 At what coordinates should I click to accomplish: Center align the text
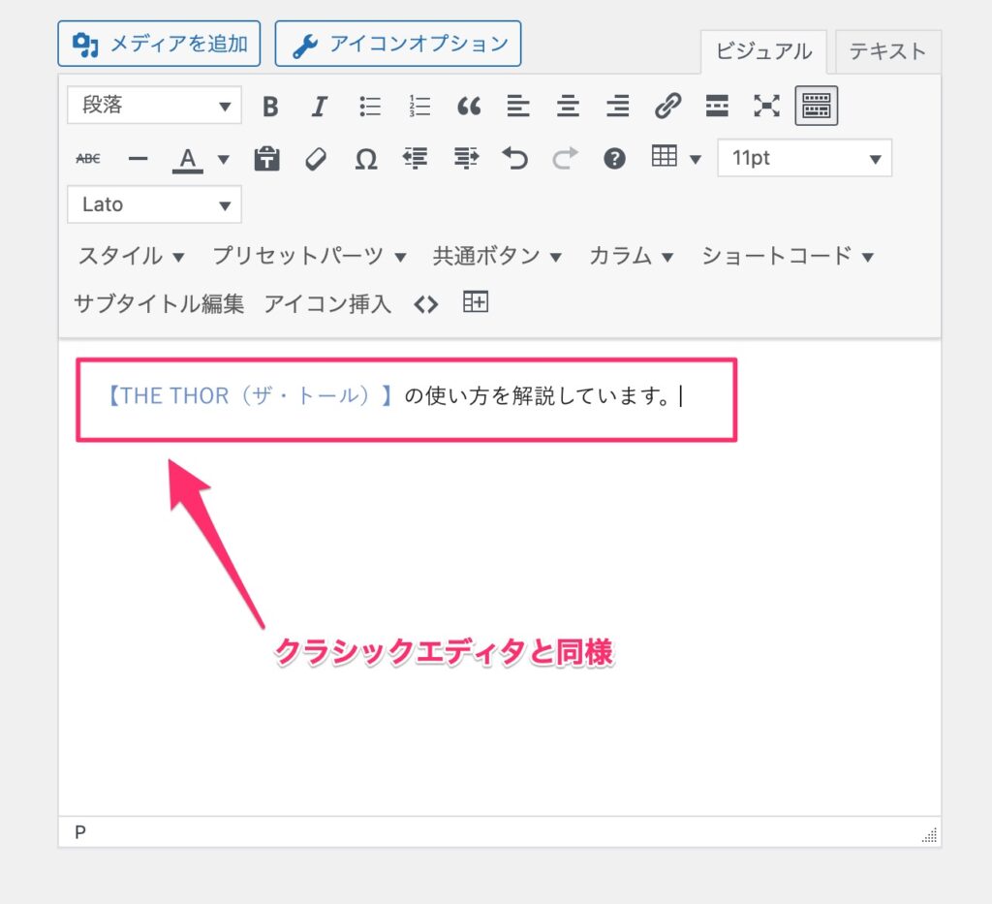568,106
